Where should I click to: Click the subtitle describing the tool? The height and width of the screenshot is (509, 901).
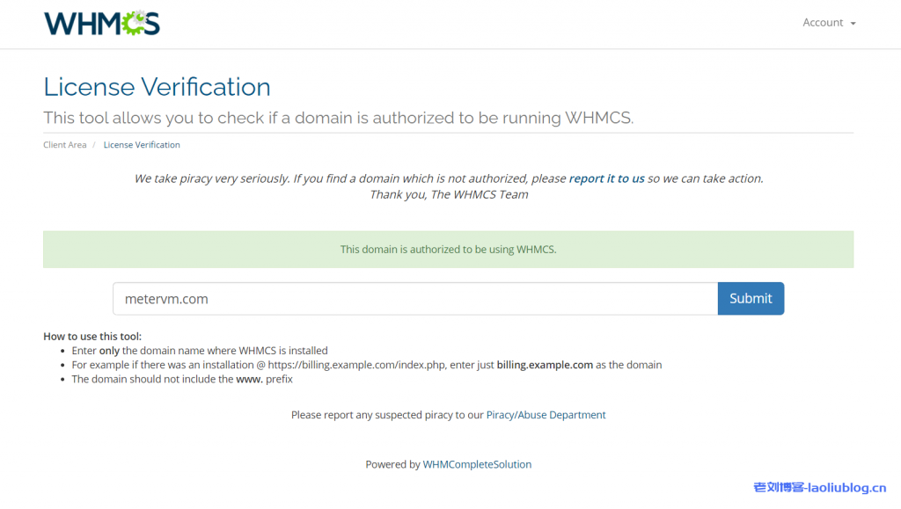pyautogui.click(x=338, y=118)
